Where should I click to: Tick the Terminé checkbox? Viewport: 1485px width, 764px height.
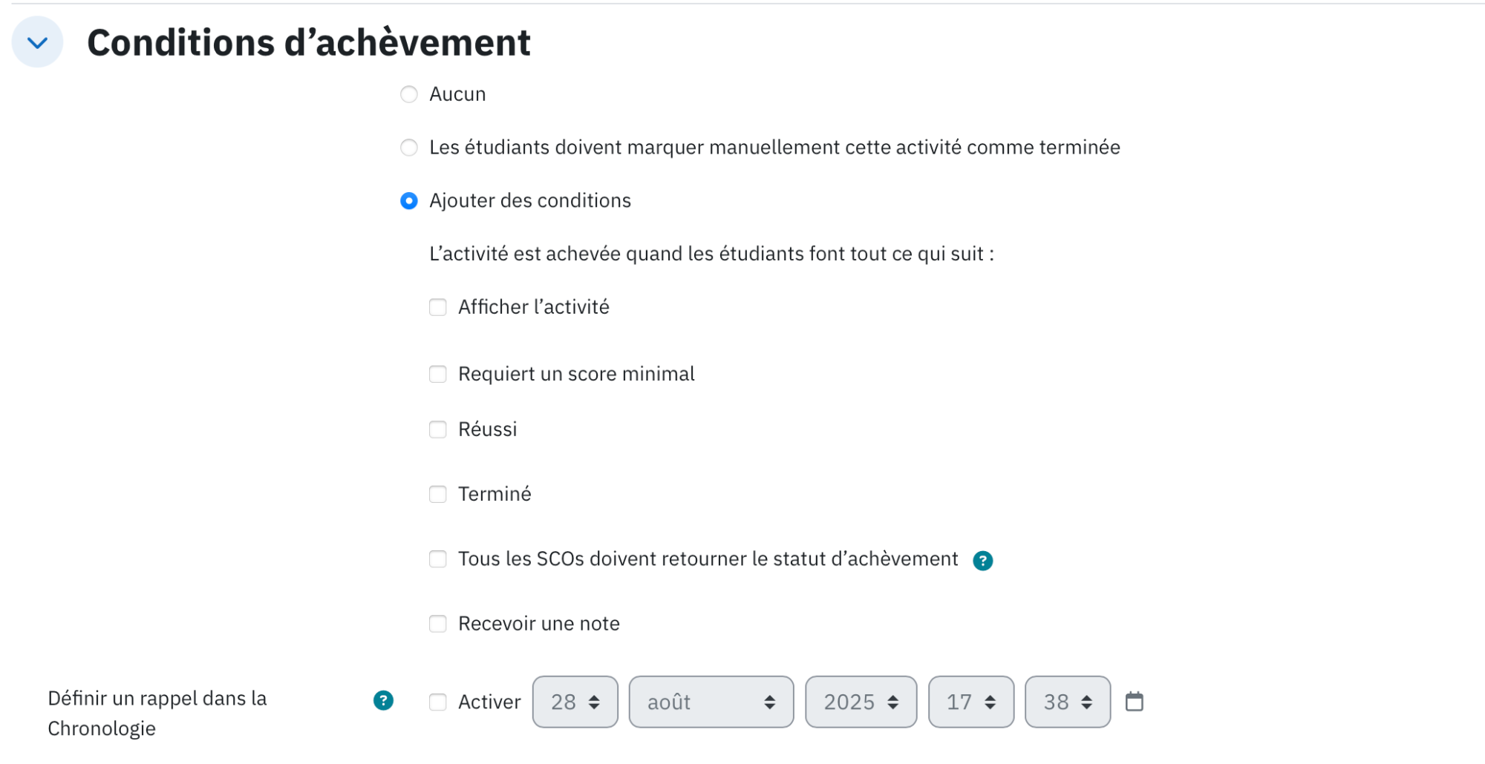(438, 494)
